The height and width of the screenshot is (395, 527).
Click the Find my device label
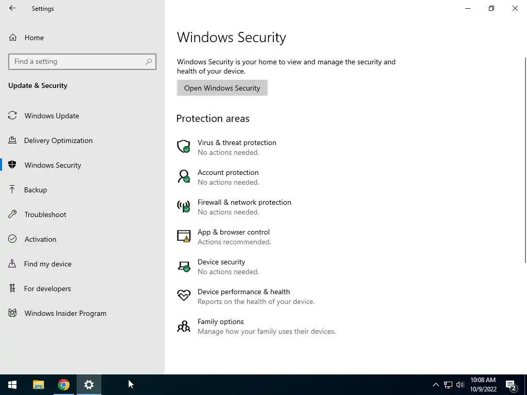(48, 264)
